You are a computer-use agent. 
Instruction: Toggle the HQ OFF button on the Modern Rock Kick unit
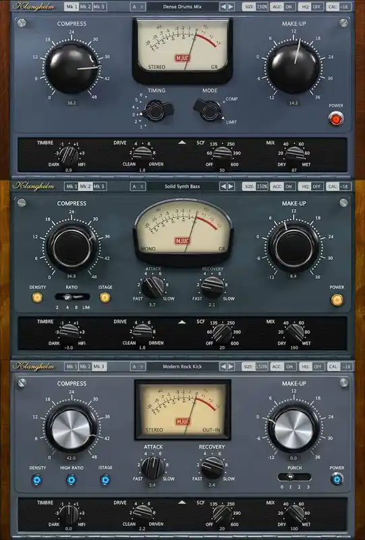311,367
